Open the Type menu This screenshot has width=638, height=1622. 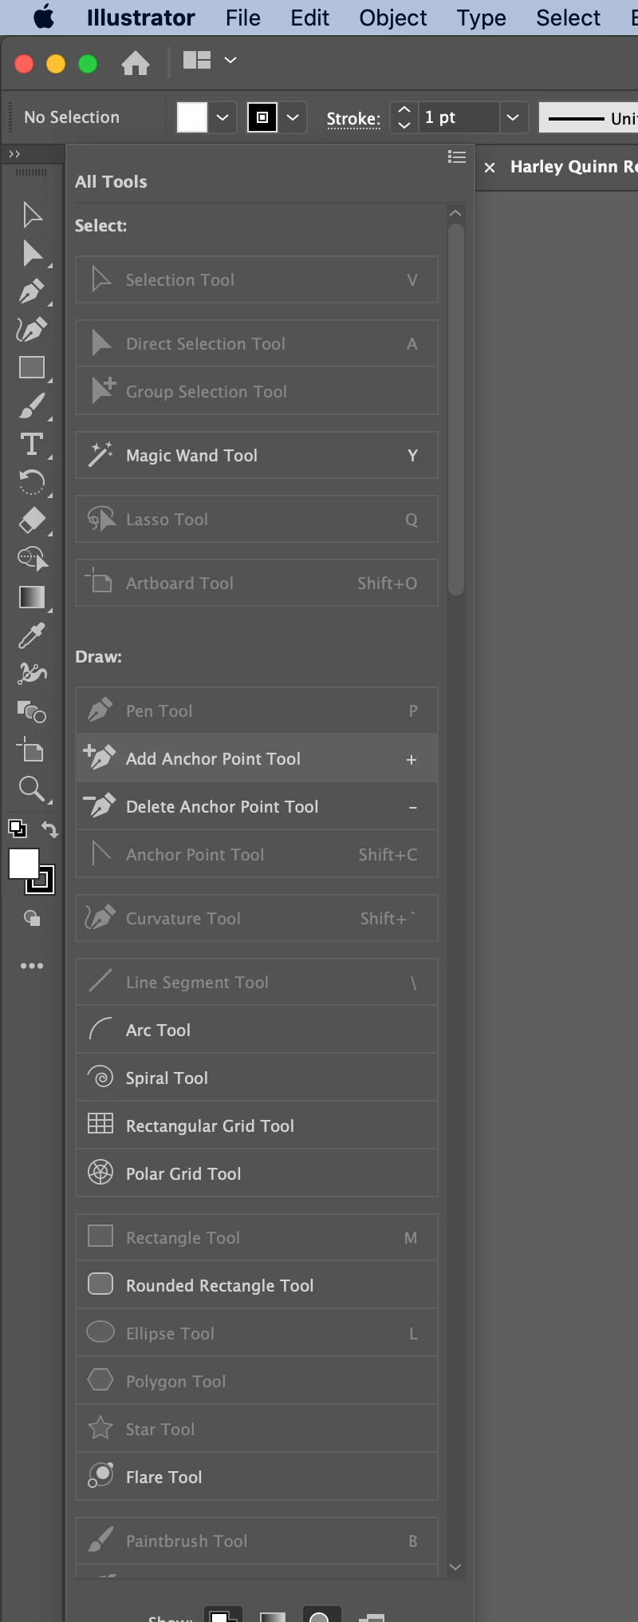(482, 18)
